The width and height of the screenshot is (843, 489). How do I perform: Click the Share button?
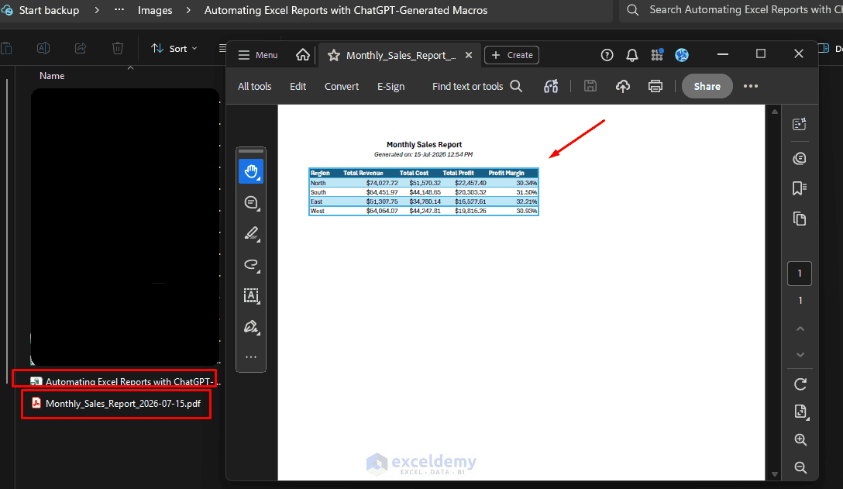707,86
